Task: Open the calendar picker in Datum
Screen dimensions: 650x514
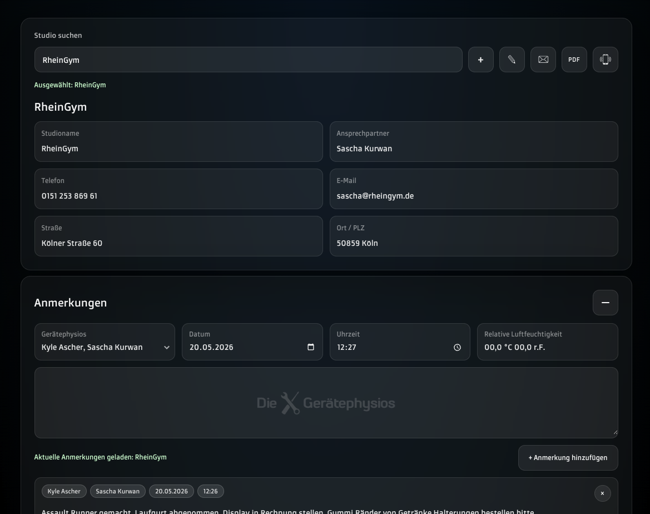Action: [x=310, y=347]
